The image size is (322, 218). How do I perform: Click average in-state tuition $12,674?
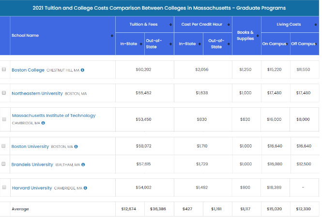coord(128,209)
